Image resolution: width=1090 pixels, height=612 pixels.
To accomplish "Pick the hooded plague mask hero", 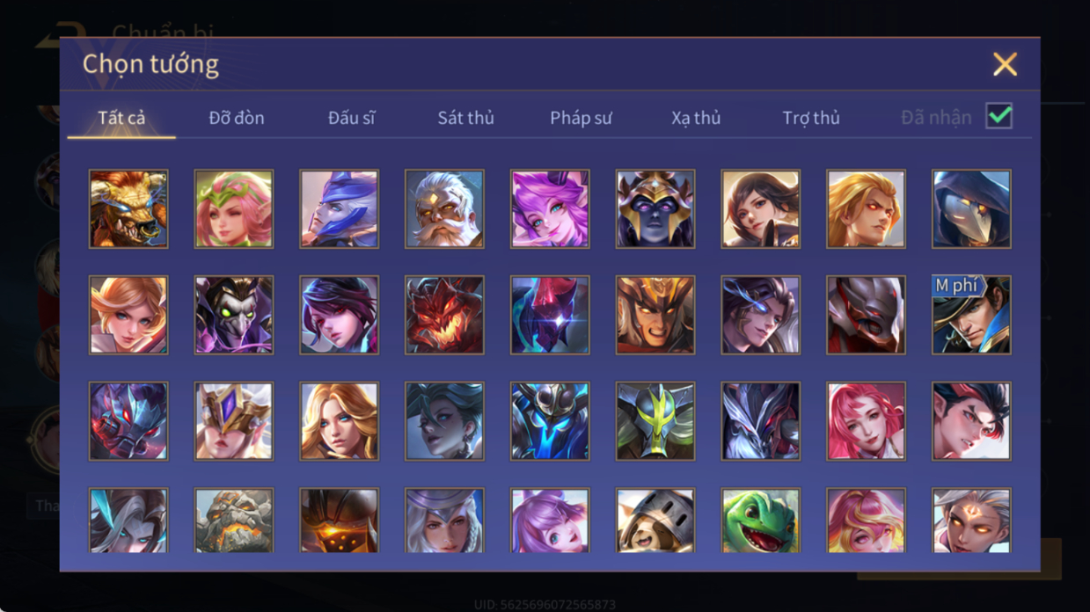I will (x=971, y=209).
